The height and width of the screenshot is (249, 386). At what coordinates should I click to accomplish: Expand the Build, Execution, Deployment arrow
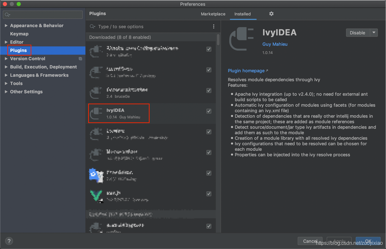coord(6,67)
